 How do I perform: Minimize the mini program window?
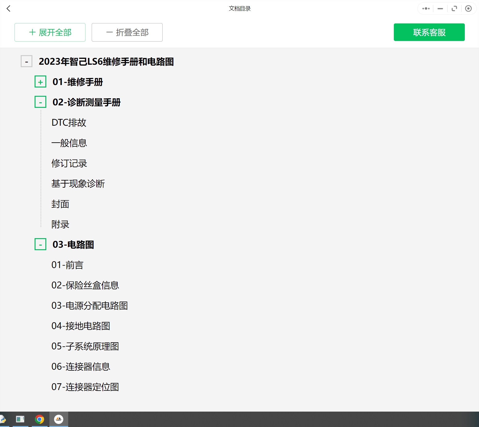click(440, 8)
